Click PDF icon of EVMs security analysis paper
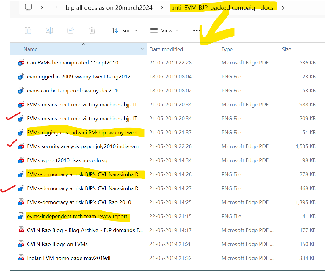325x271 pixels. pyautogui.click(x=21, y=146)
